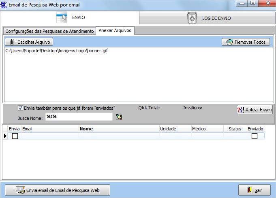Select the banner.gif attached file path
276x198 pixels.
pos(56,51)
